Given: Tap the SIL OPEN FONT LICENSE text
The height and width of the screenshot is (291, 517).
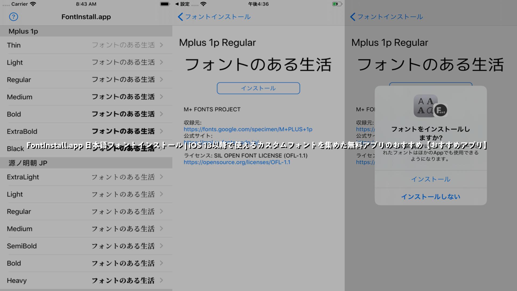Looking at the screenshot, I should pos(261,155).
